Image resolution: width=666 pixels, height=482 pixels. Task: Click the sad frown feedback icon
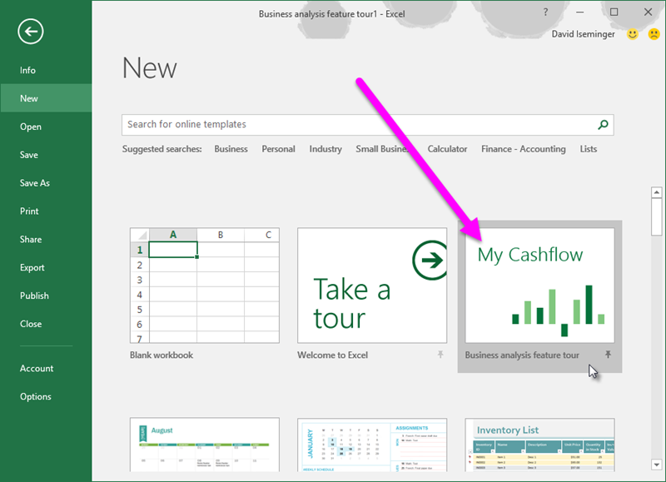[654, 34]
